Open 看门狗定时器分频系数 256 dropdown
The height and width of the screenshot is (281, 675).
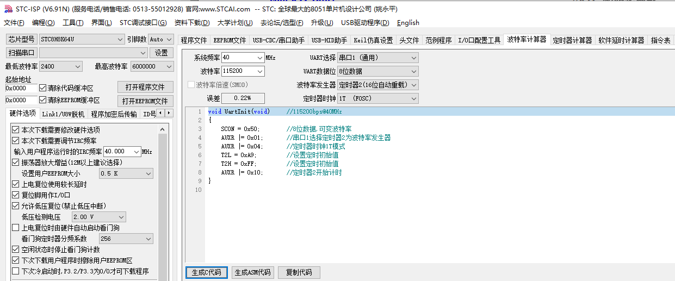pos(148,239)
